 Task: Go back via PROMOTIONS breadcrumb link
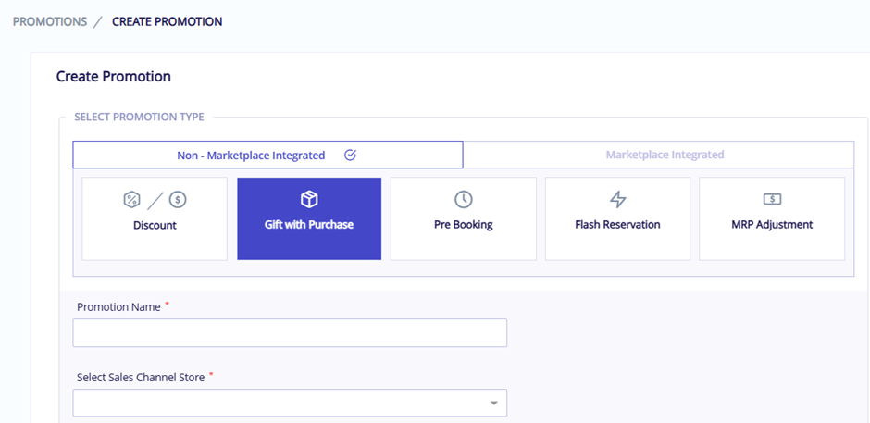(50, 21)
